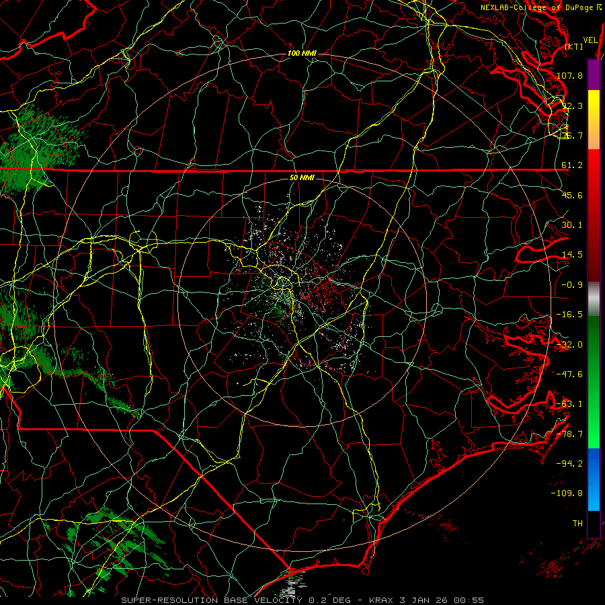Click the purple segment of velocity color bar

[x=594, y=75]
